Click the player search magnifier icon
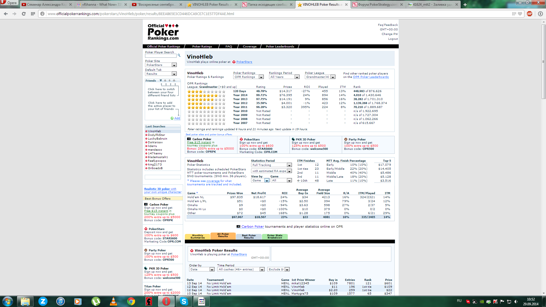Viewport: 546px width, 307px height. coord(179,55)
